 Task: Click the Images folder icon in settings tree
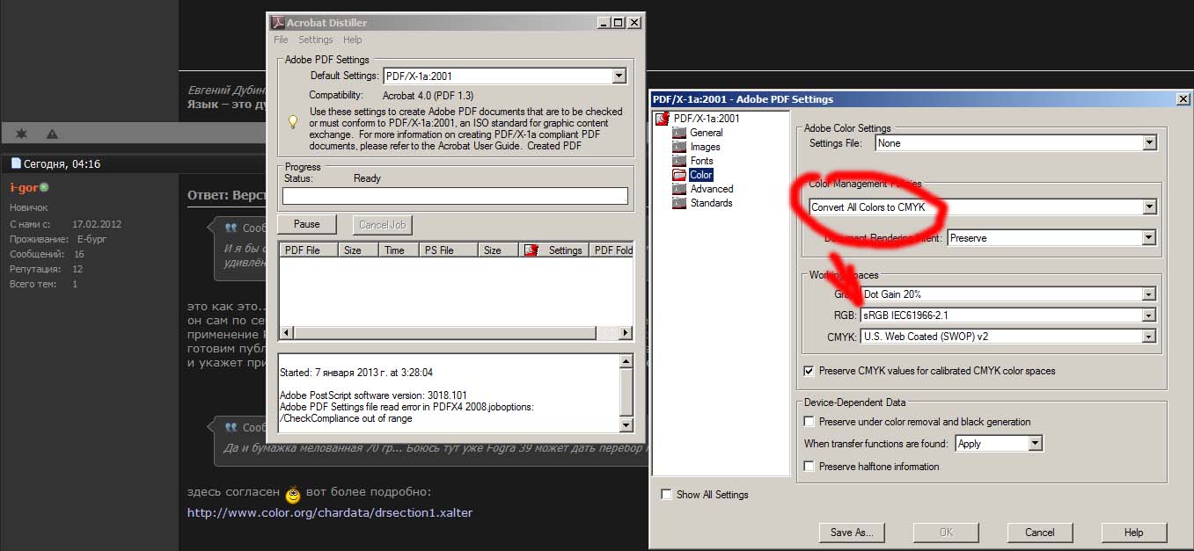[678, 147]
